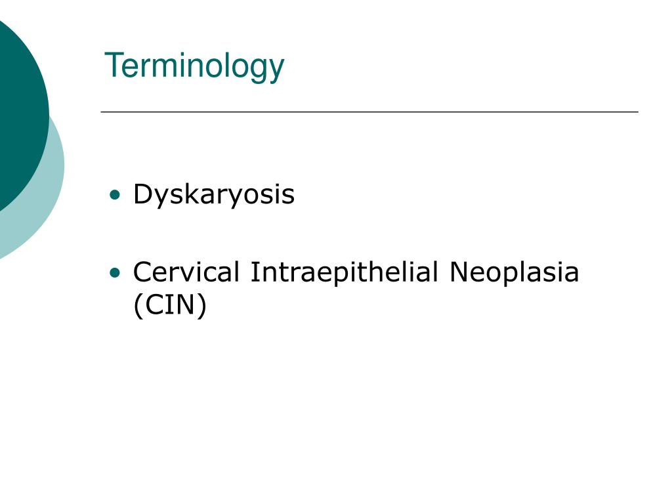
Task: Click the capital N in Neoplasia
Action: [x=459, y=272]
